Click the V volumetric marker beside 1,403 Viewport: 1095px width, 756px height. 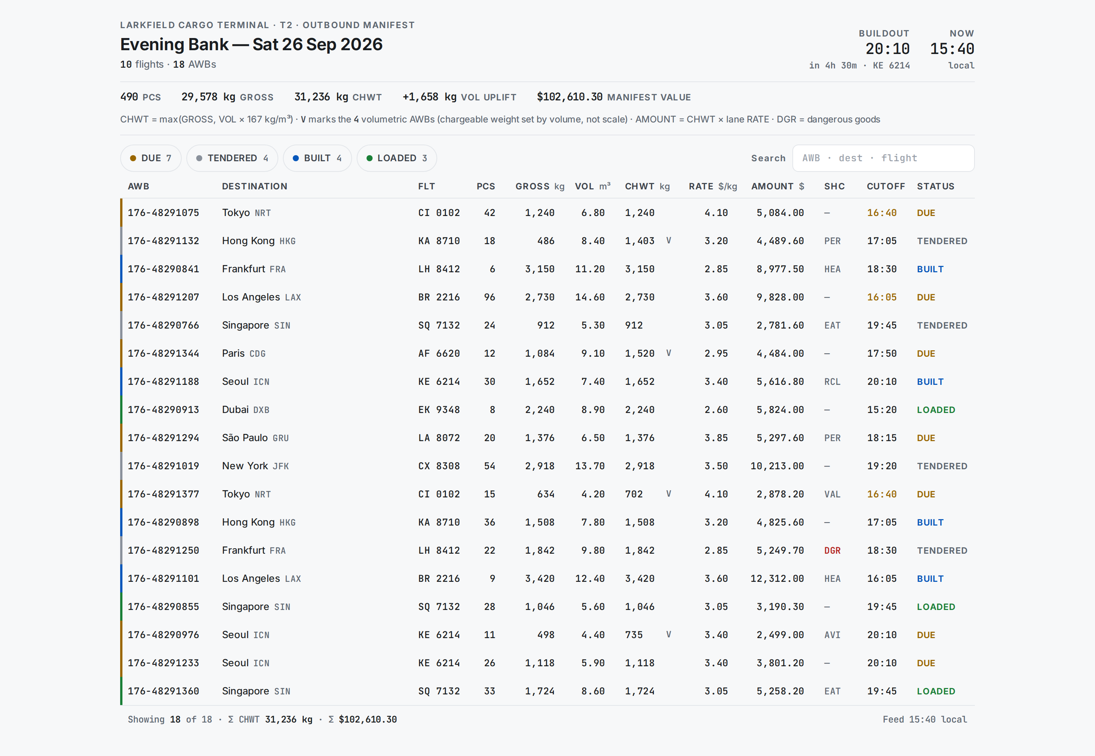pos(668,241)
